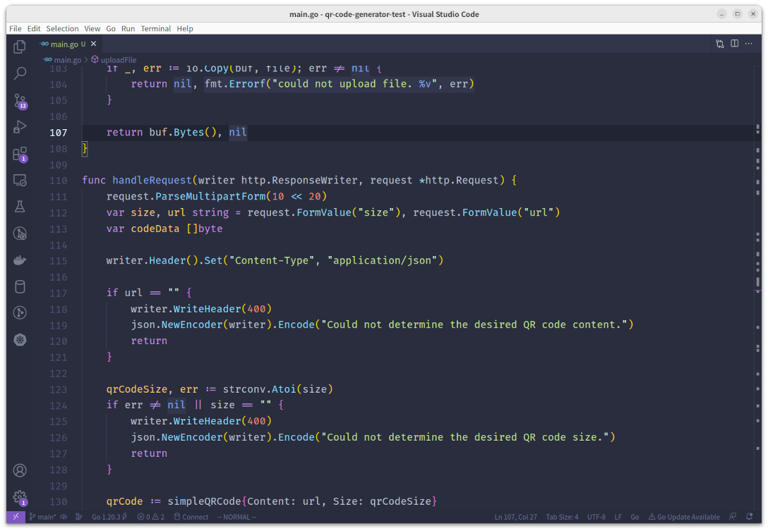Click the database Connect status item
768x531 pixels.
point(191,517)
